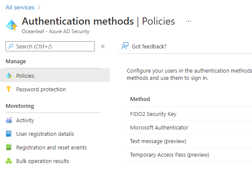Click the Policies diamond icon
Viewport: 252px width, 177px height.
(x=9, y=76)
